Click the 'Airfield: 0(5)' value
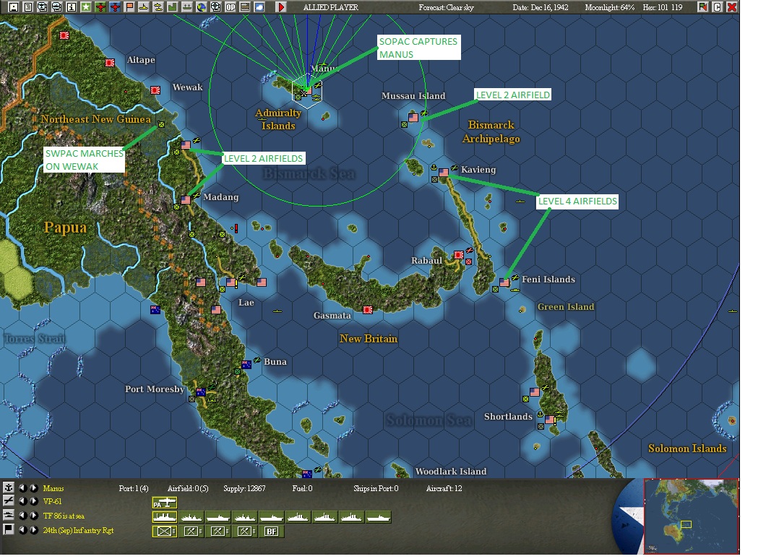The height and width of the screenshot is (559, 779). coord(188,488)
